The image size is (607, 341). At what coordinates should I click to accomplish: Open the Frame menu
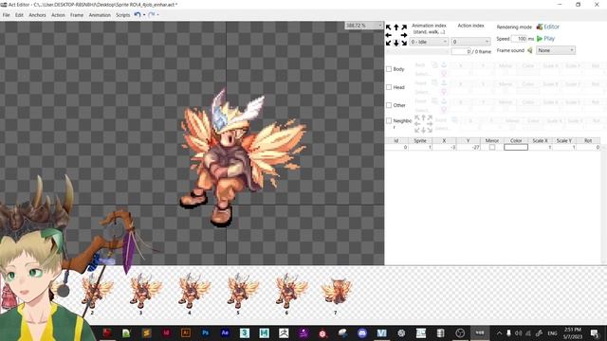pyautogui.click(x=77, y=15)
